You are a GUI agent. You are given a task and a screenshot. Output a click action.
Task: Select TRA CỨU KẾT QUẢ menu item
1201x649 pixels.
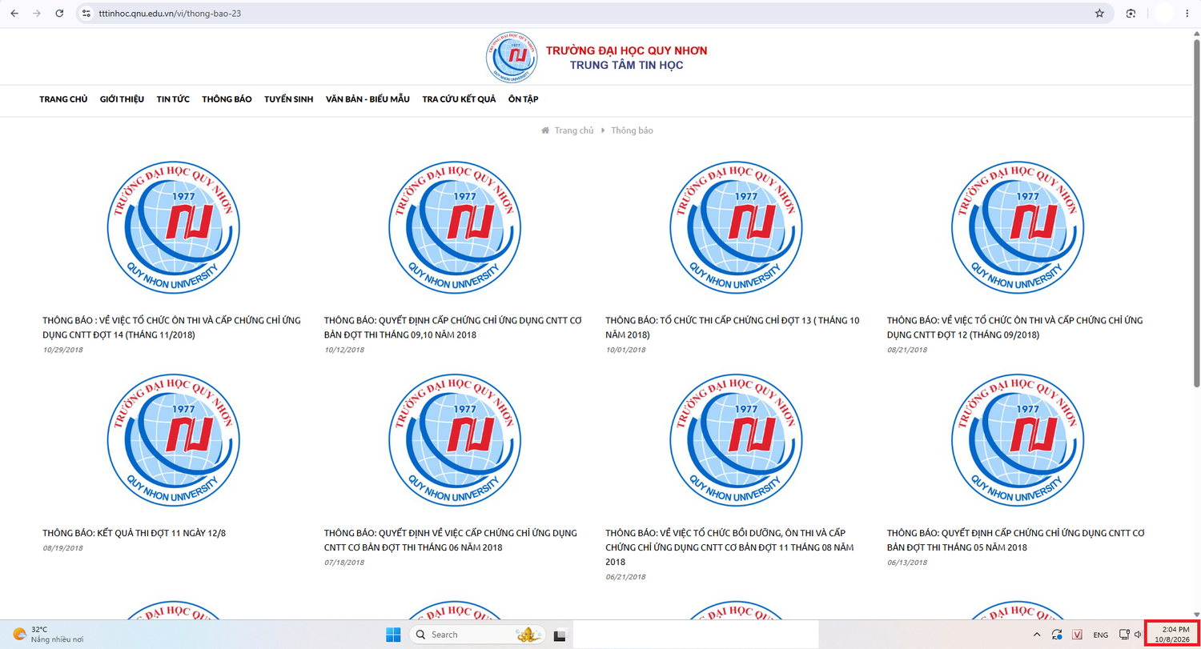click(459, 99)
